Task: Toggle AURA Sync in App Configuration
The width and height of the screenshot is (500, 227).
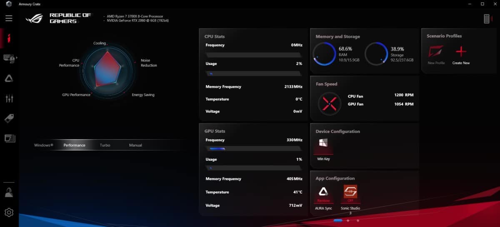Action: (x=323, y=192)
